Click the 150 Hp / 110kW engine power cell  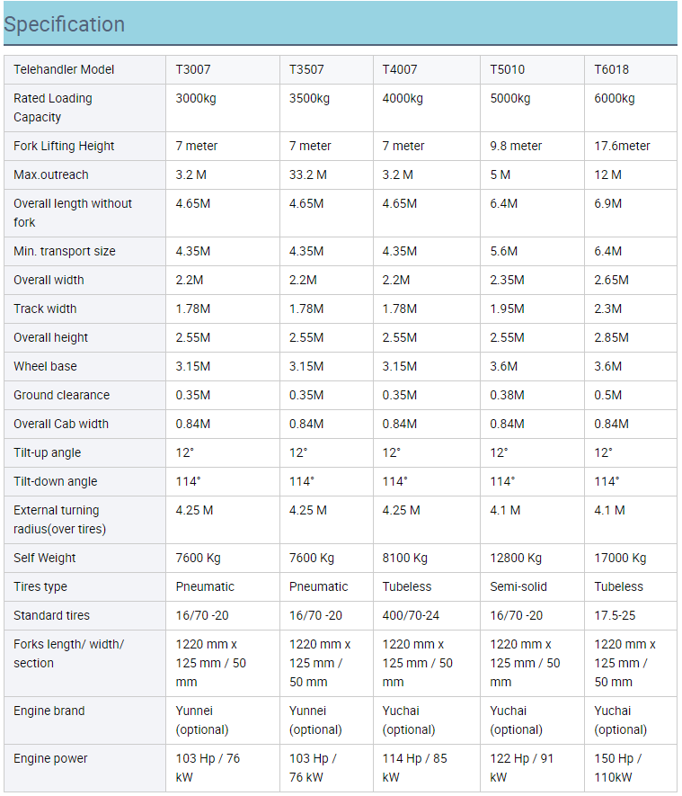[618, 767]
